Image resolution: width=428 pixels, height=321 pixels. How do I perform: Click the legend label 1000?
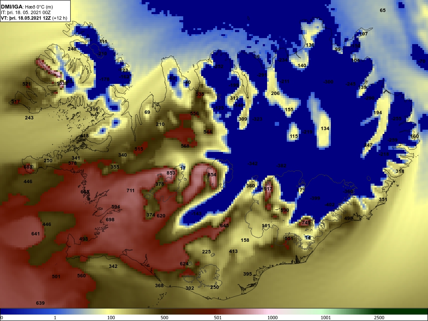point(272,318)
